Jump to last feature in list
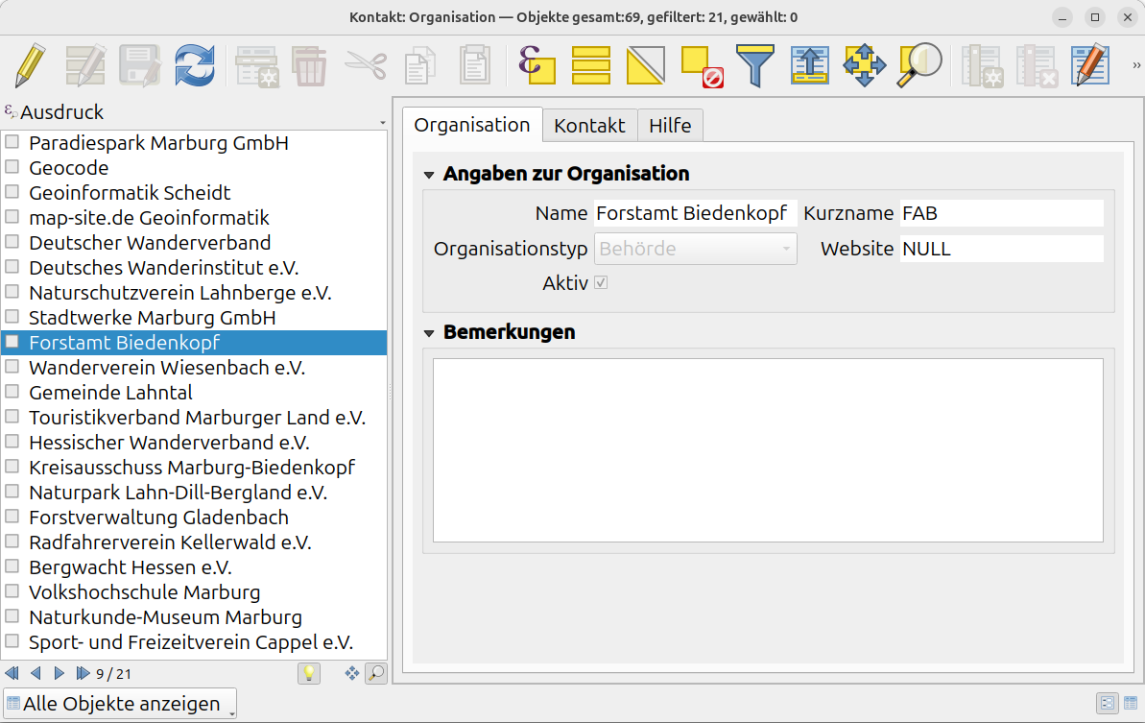This screenshot has height=723, width=1145. [x=83, y=673]
